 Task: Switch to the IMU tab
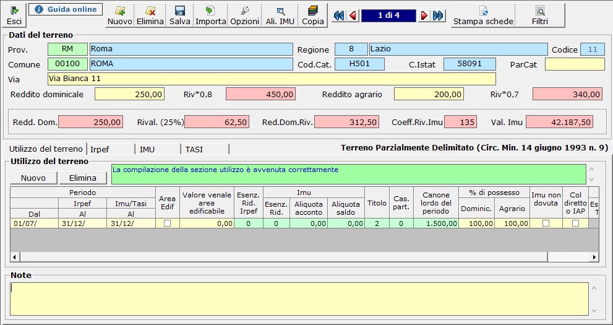tap(157, 149)
